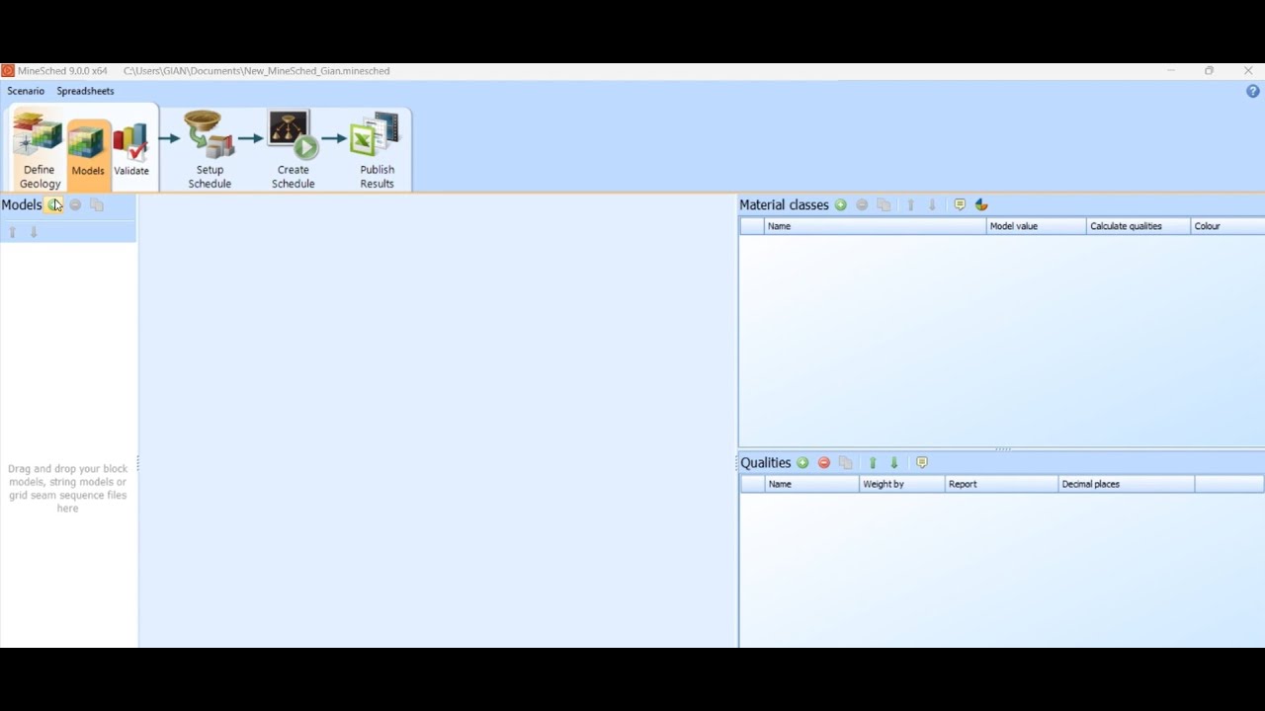The width and height of the screenshot is (1265, 711).
Task: Click the Qualities panel title
Action: click(x=766, y=462)
